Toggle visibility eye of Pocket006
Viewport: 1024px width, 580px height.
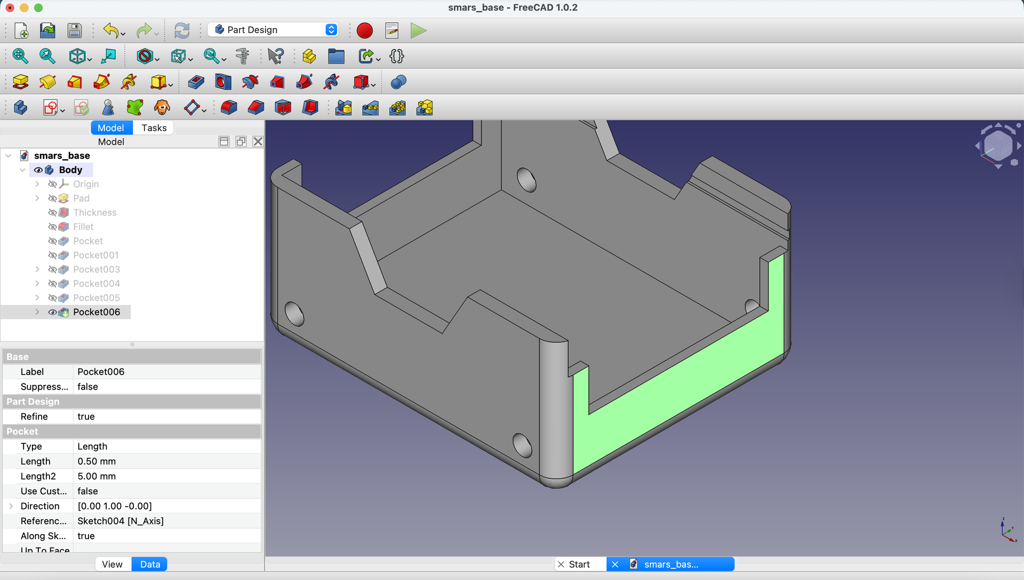pos(52,312)
